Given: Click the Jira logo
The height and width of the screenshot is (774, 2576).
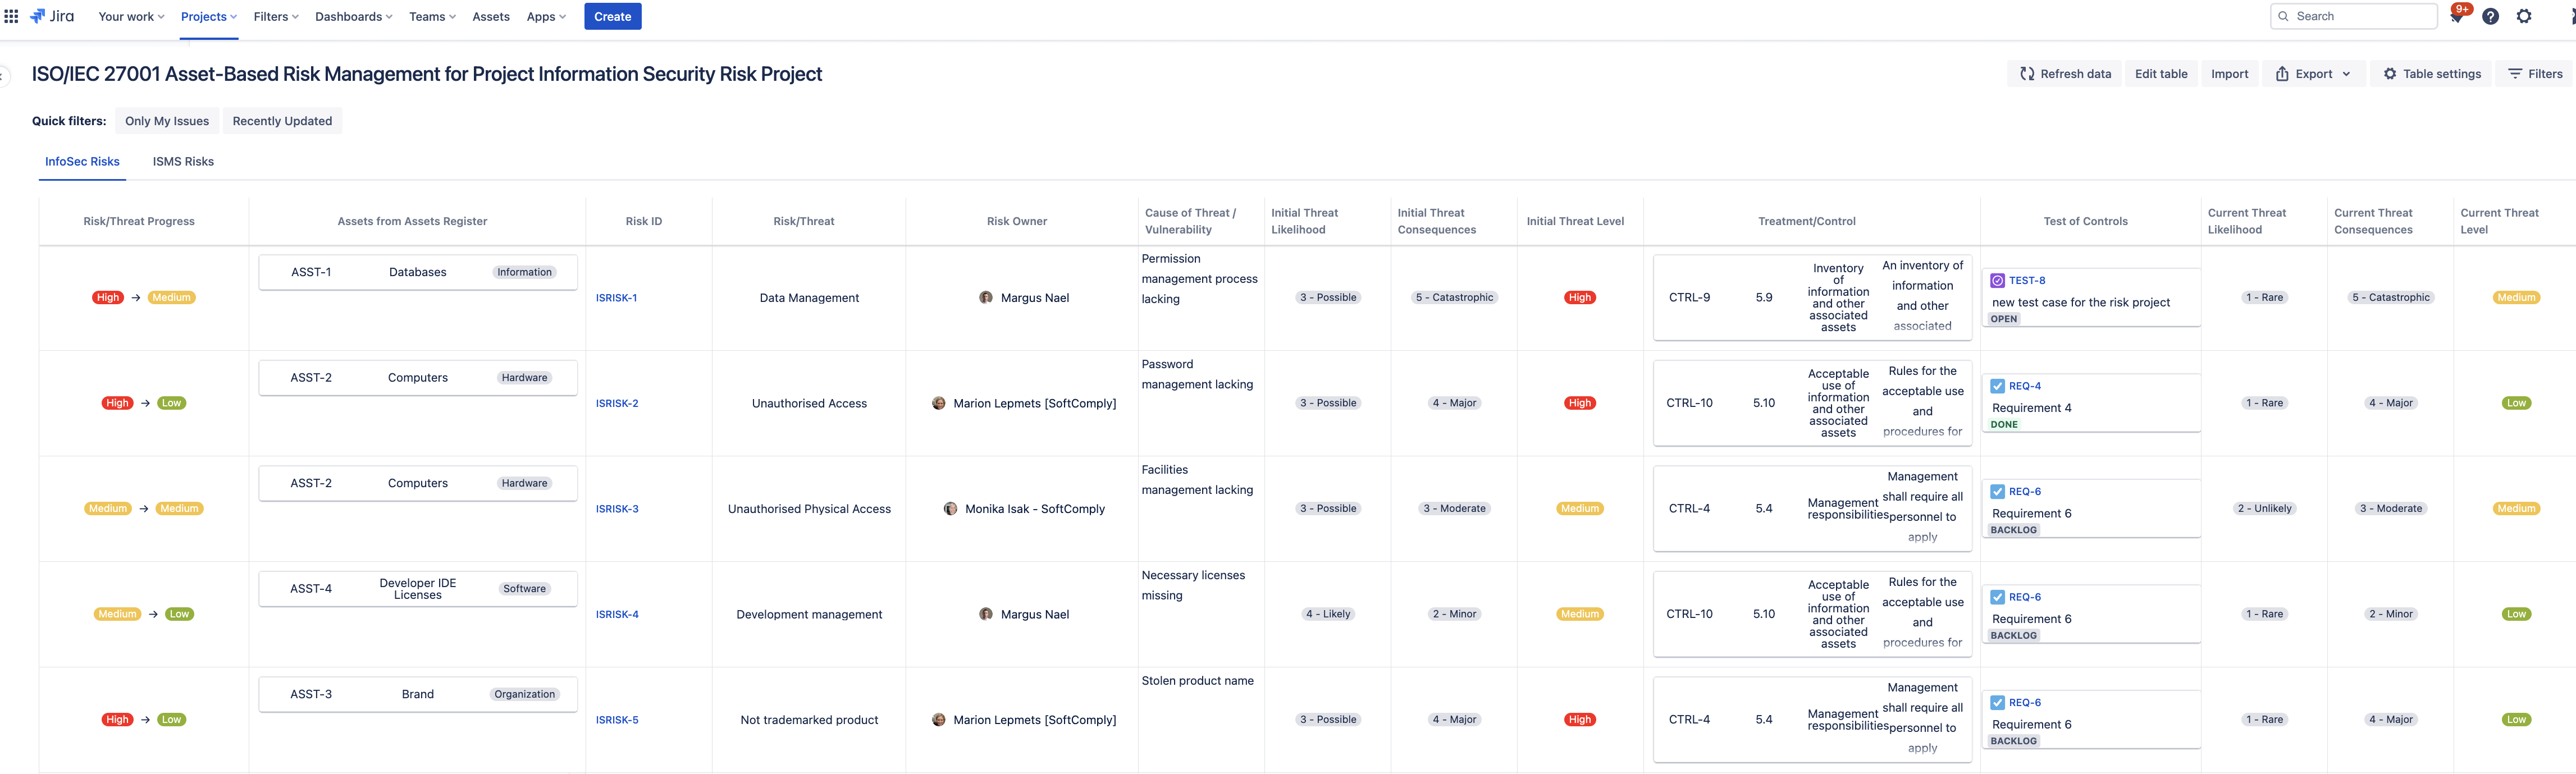Looking at the screenshot, I should (x=52, y=16).
